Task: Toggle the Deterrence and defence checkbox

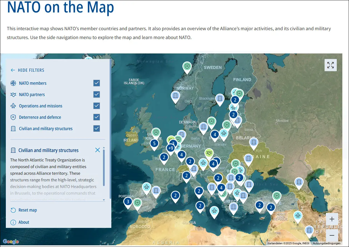Action: coord(97,117)
